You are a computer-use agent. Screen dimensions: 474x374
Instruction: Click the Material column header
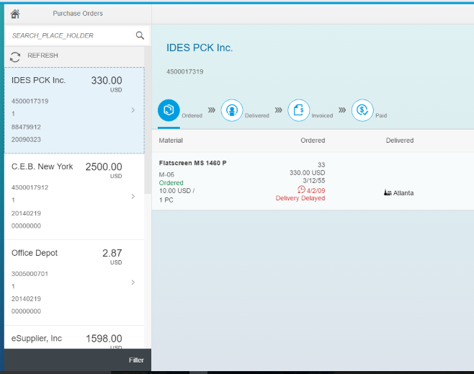point(171,141)
